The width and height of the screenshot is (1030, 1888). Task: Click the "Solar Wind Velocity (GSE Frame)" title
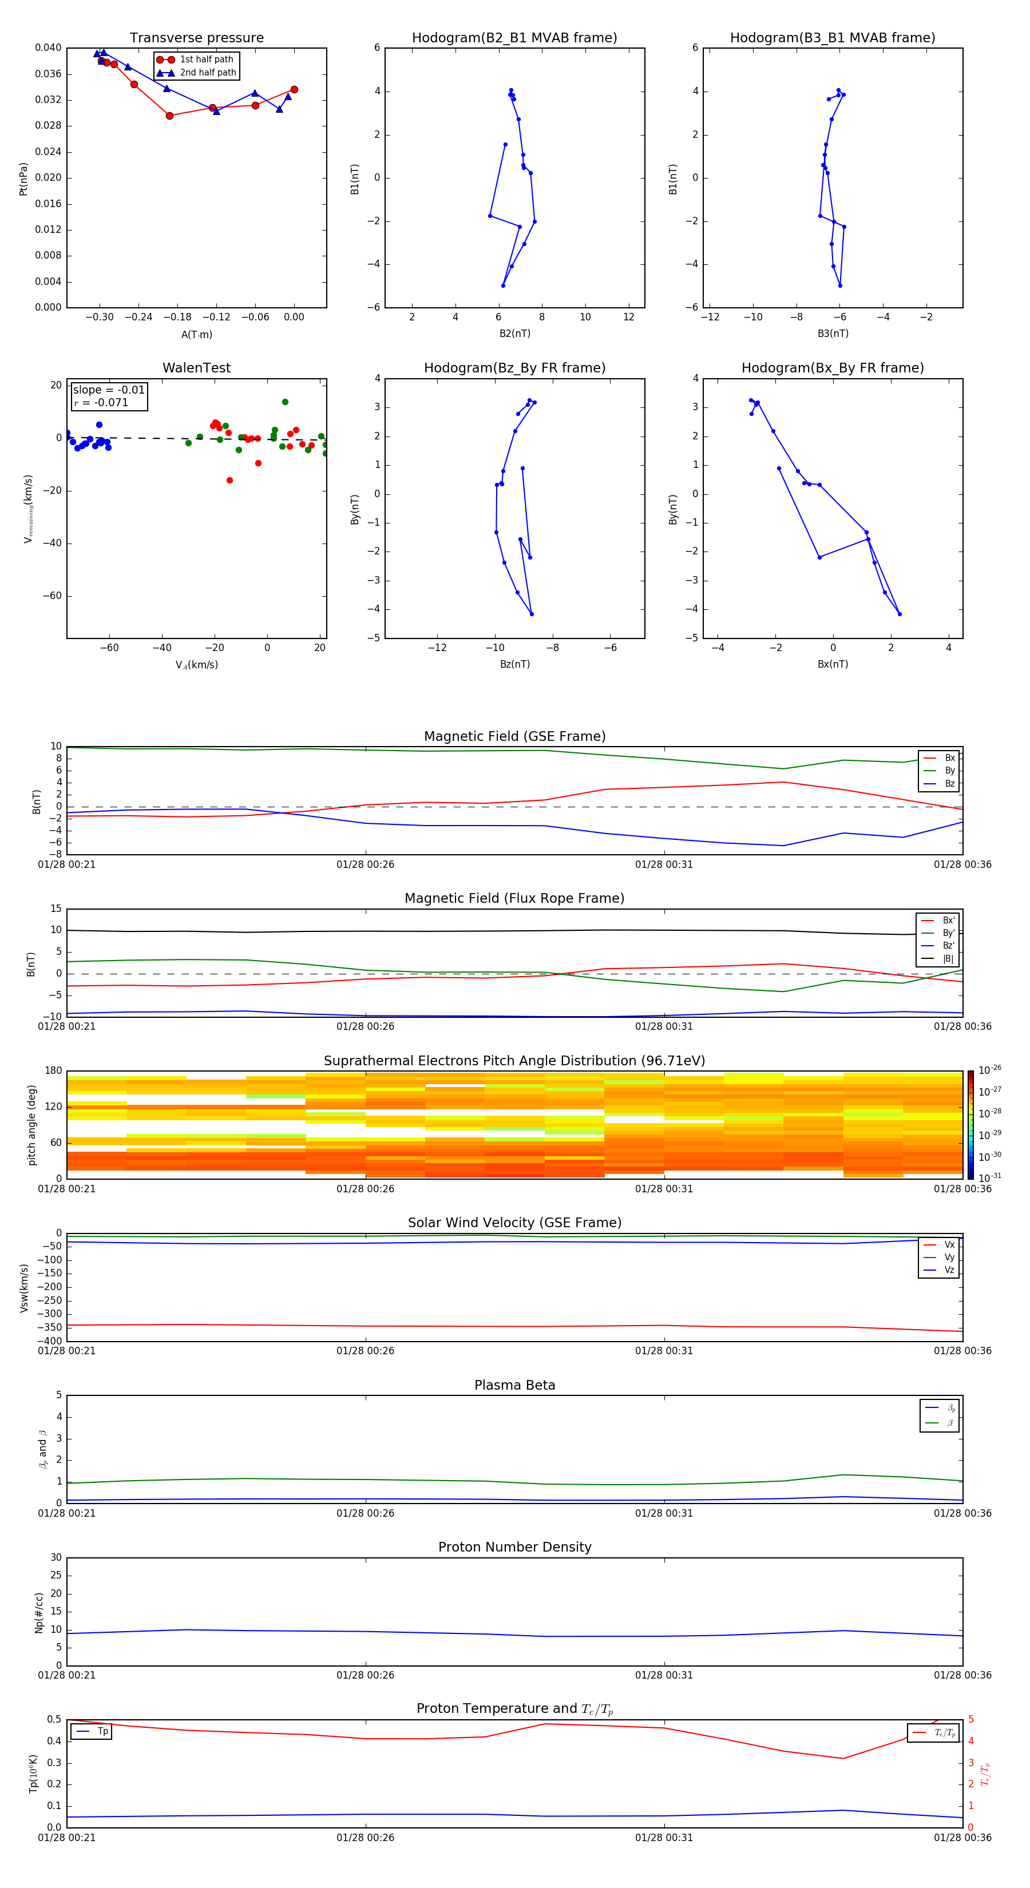pos(514,1223)
